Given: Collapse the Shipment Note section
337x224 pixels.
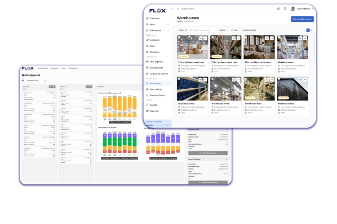Looking at the screenshot, I should (226, 129).
